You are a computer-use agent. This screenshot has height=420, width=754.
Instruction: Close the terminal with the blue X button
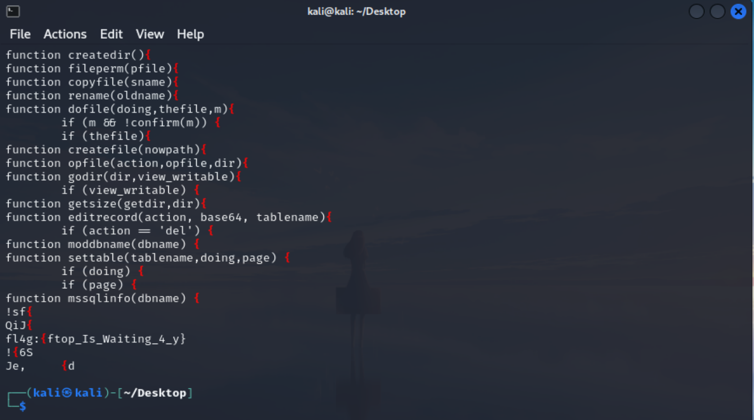click(x=738, y=11)
